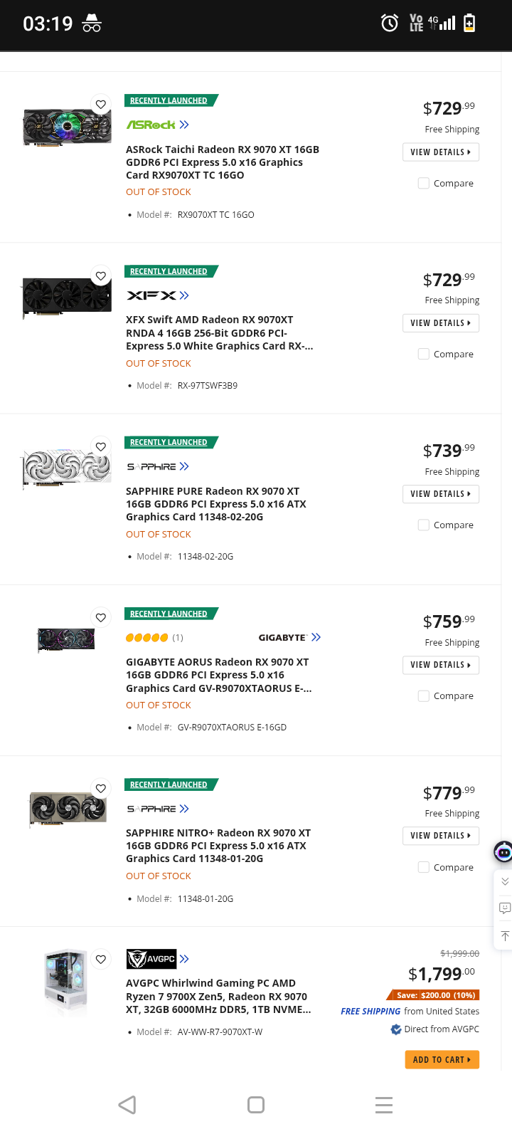Image resolution: width=512 pixels, height=1139 pixels.
Task: Open Recently Launched tag on GIGABYTE AORUS
Action: (x=169, y=614)
